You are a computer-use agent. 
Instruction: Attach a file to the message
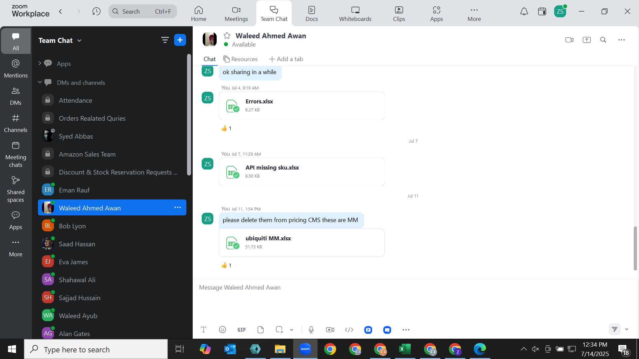point(261,329)
